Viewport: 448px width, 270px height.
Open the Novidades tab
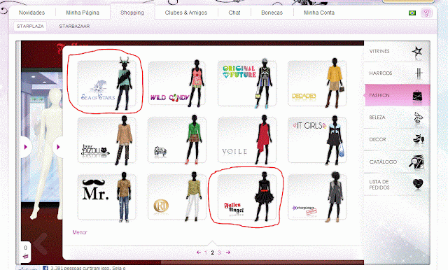(x=31, y=13)
